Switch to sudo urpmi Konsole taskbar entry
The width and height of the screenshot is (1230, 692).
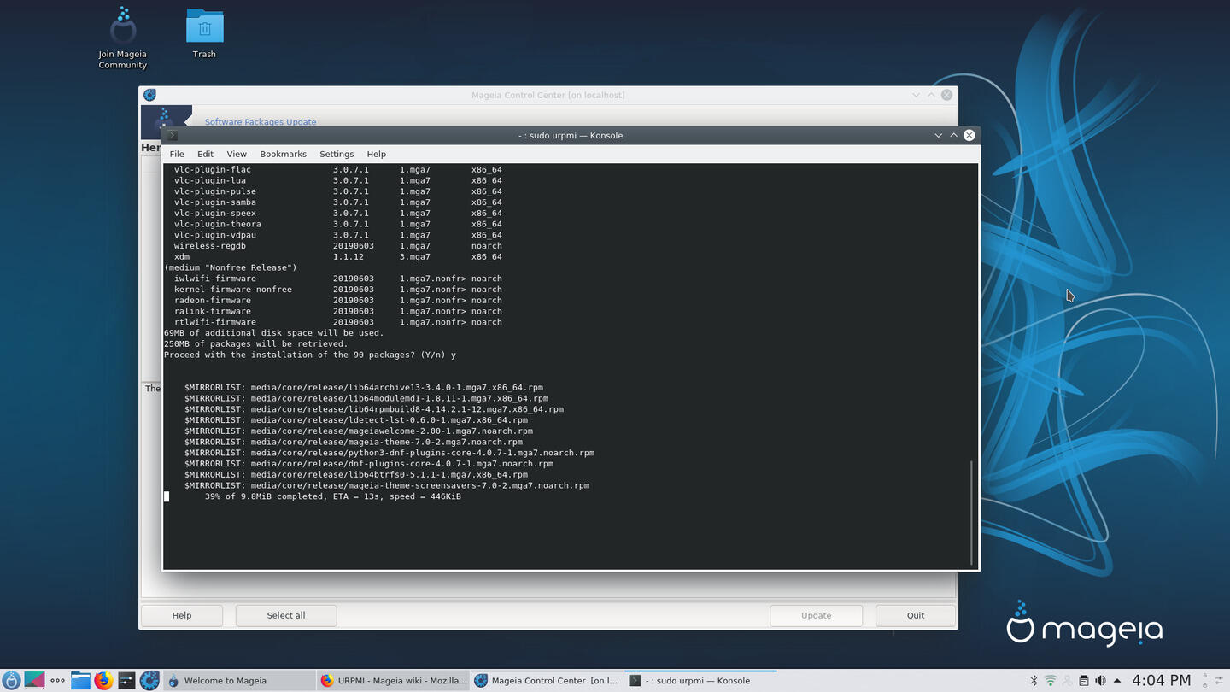point(701,681)
